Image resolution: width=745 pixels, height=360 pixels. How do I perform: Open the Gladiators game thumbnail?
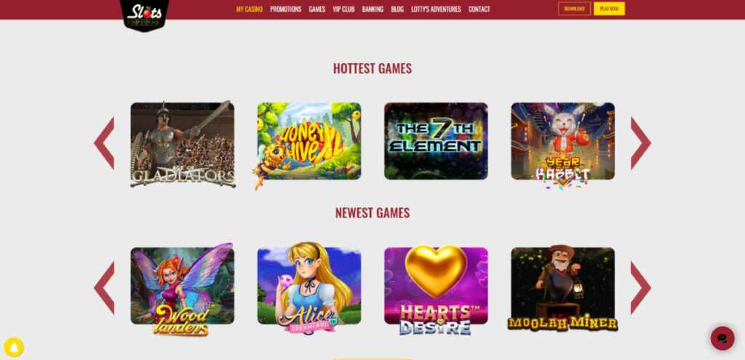183,143
